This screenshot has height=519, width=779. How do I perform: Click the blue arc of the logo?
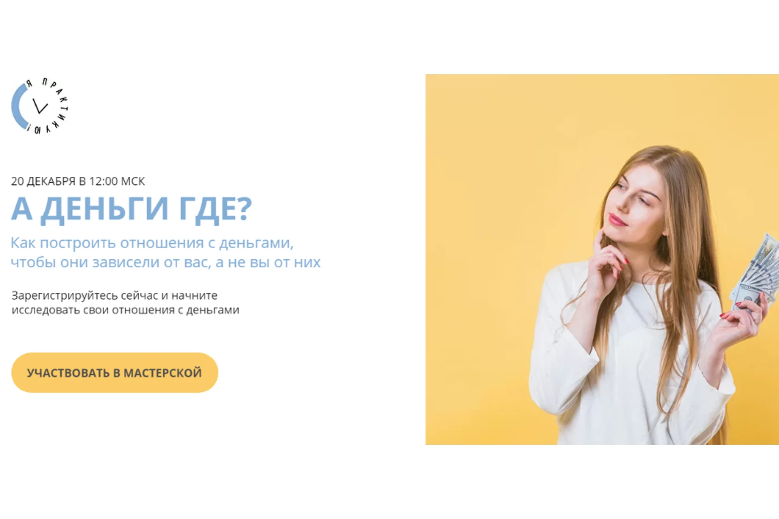[18, 107]
